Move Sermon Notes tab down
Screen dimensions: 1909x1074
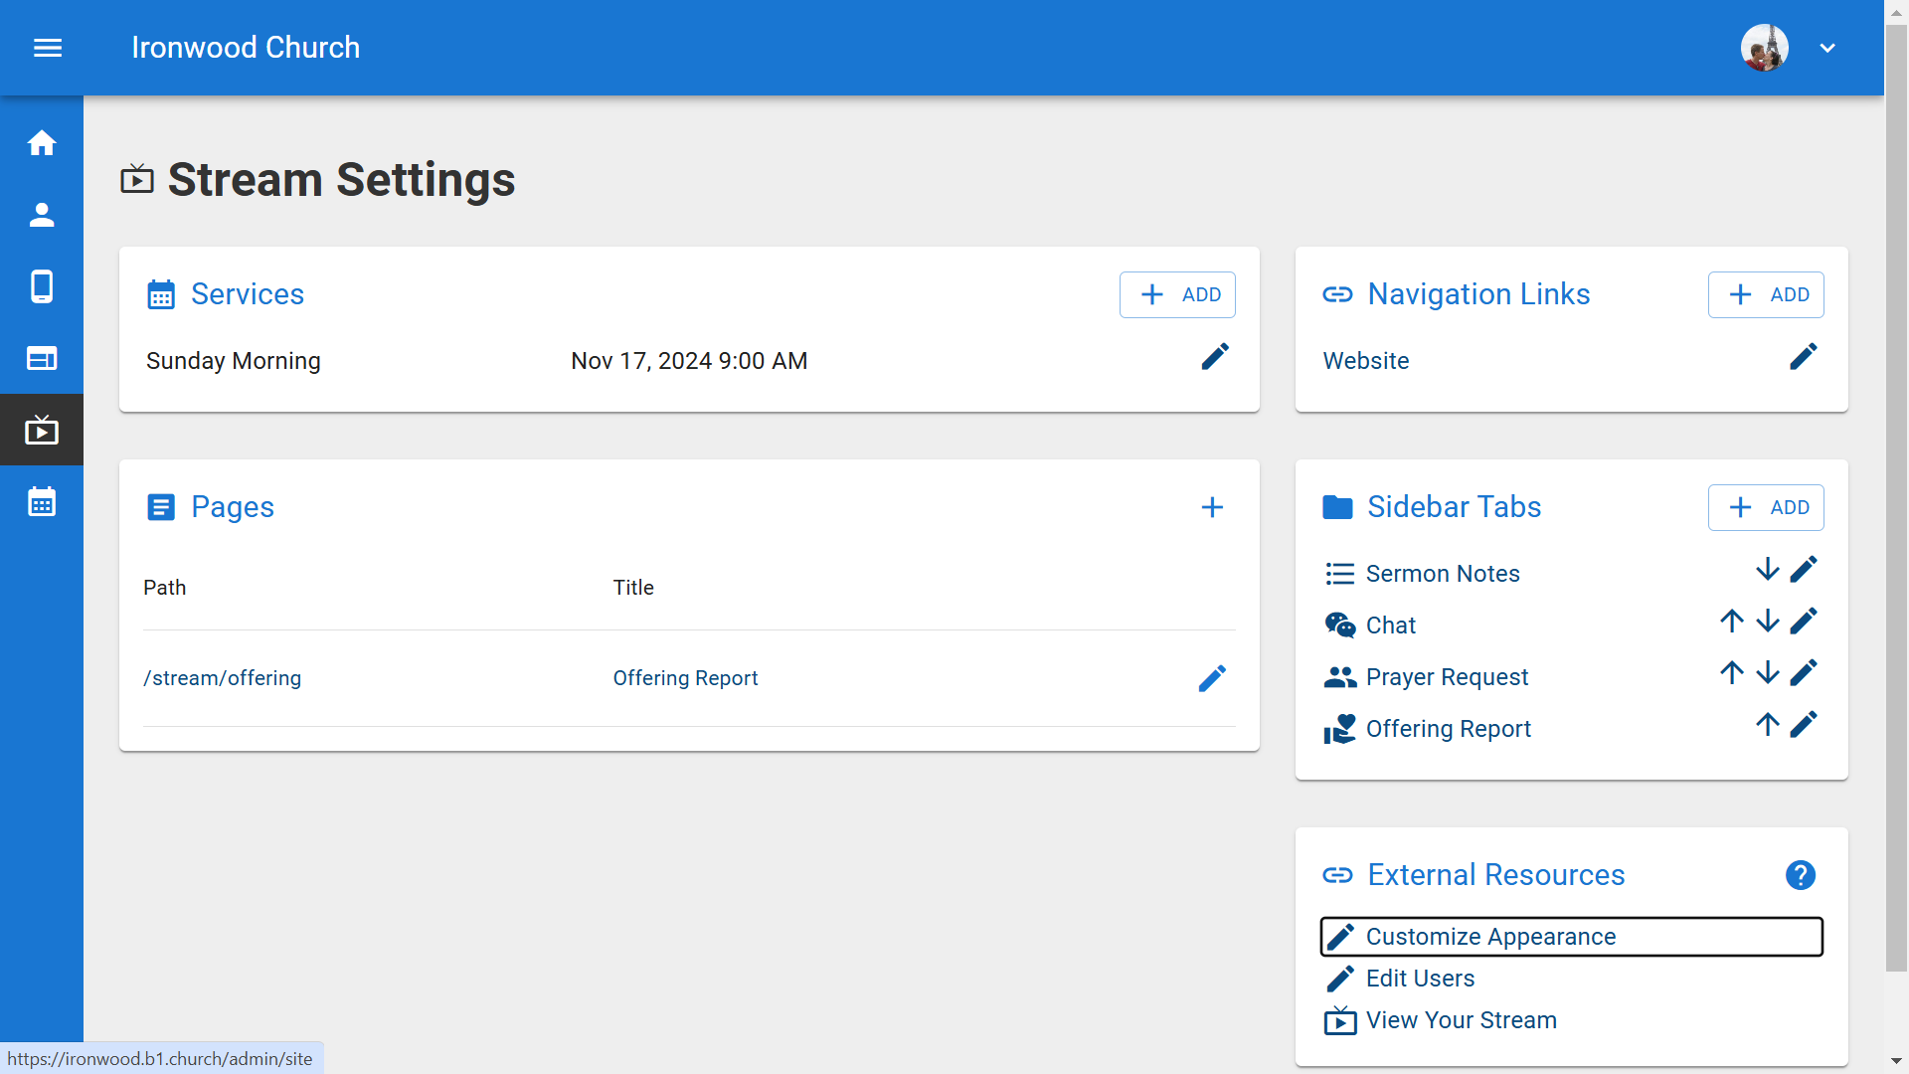[1767, 570]
